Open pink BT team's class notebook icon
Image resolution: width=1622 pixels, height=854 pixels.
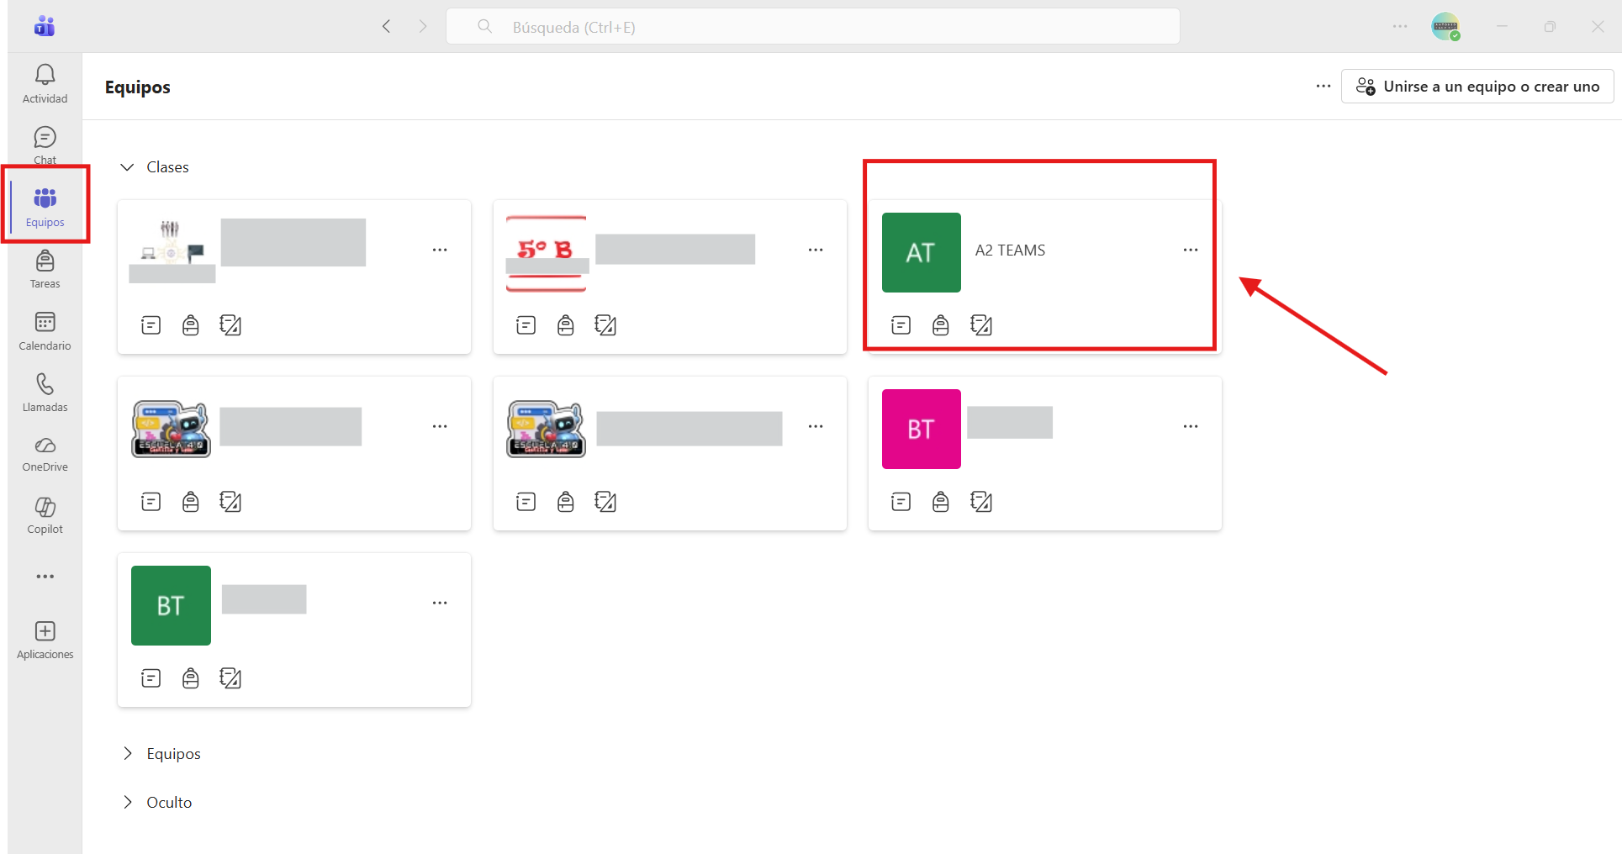[980, 502]
